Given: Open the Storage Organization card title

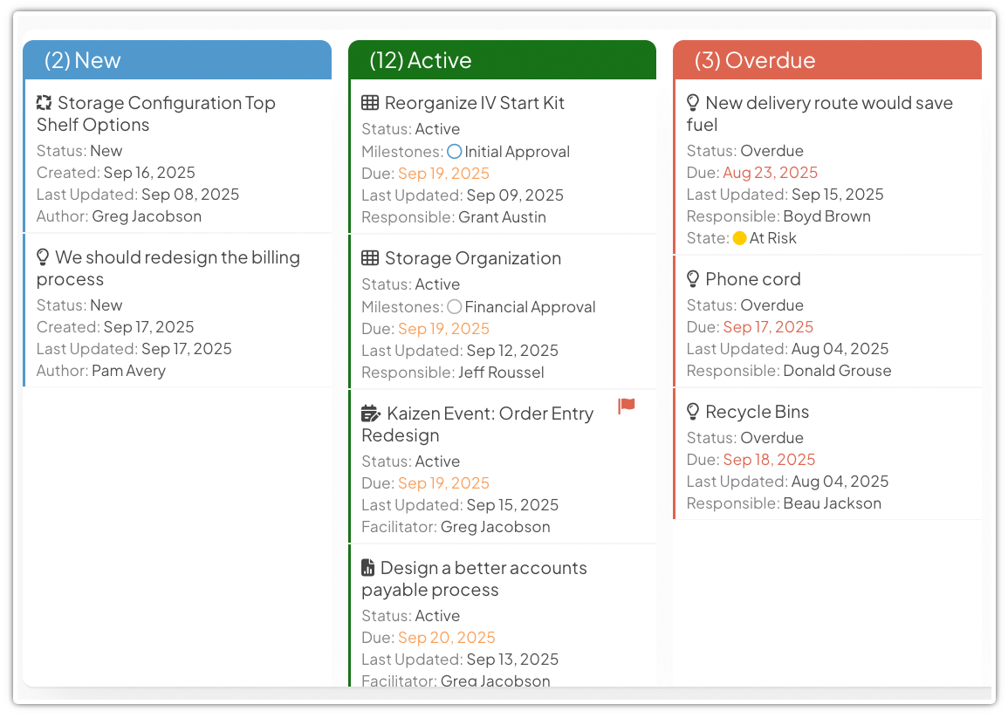Looking at the screenshot, I should tap(472, 258).
